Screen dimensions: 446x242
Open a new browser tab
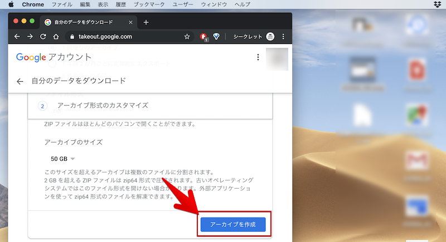click(x=146, y=22)
